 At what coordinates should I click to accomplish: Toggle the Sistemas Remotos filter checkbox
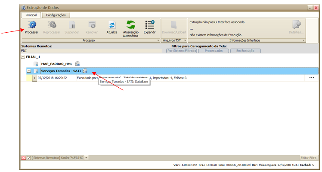(29, 158)
